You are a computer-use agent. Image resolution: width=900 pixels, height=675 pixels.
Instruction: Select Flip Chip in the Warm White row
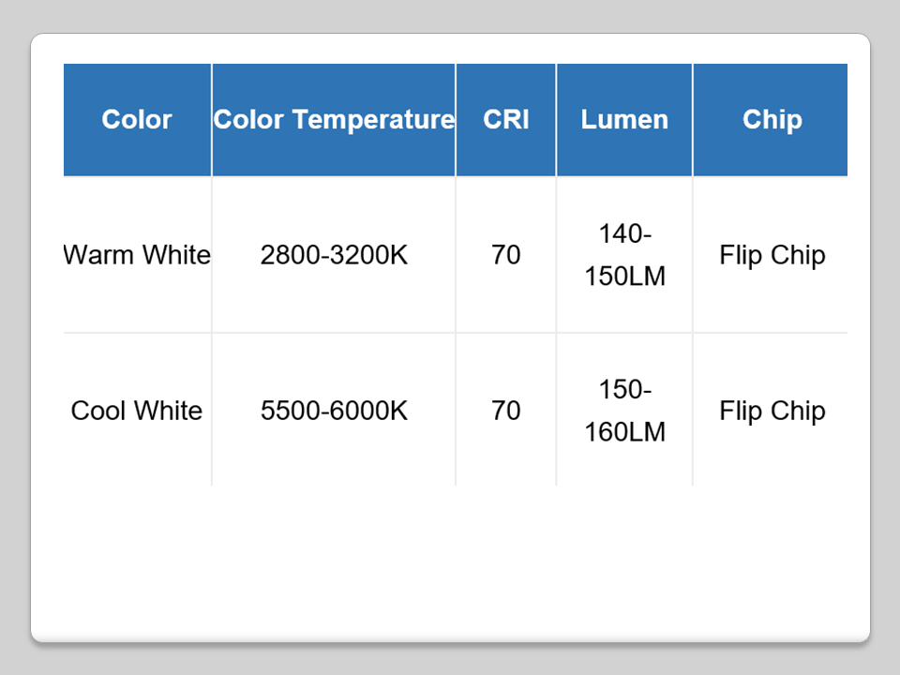click(x=772, y=255)
